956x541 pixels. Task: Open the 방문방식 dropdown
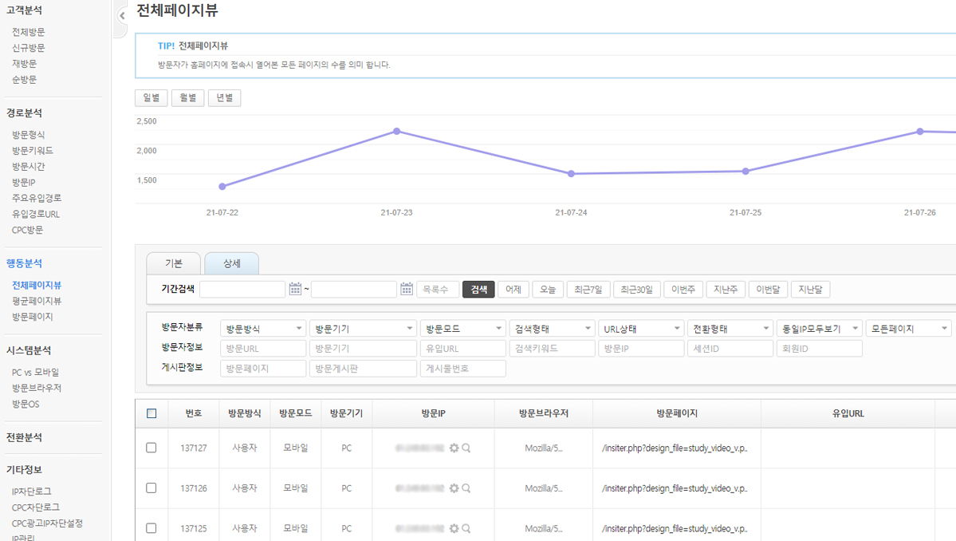(x=262, y=329)
